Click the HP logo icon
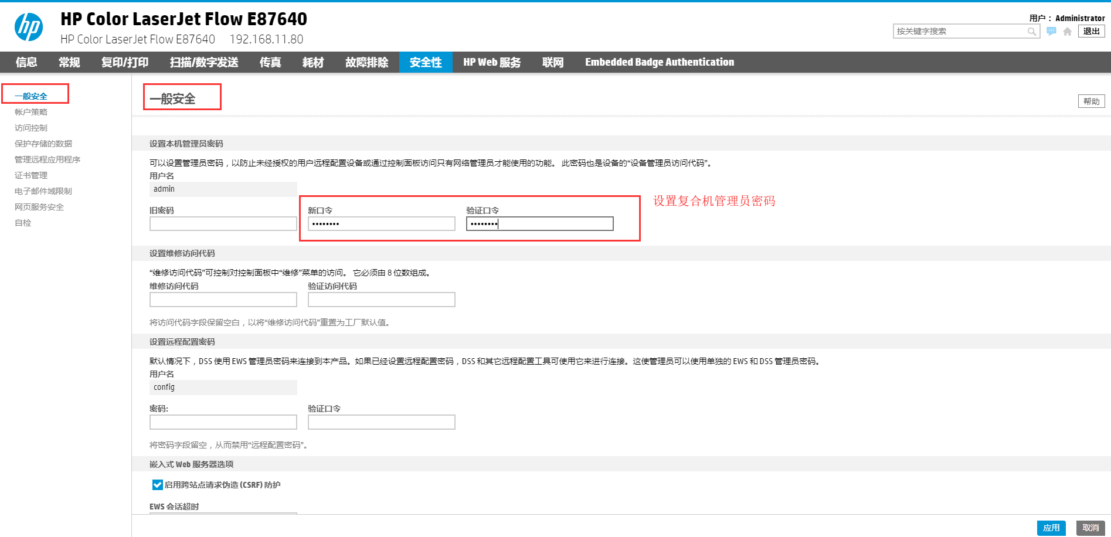Image resolution: width=1111 pixels, height=537 pixels. 29,27
